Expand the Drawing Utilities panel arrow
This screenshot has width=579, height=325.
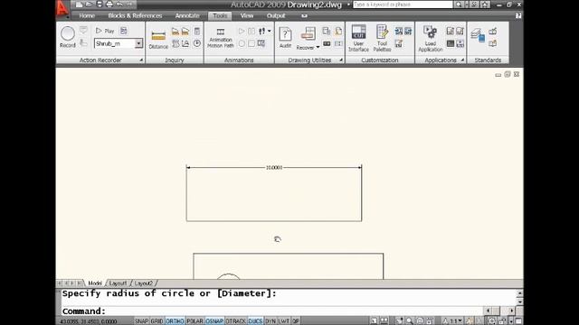341,60
